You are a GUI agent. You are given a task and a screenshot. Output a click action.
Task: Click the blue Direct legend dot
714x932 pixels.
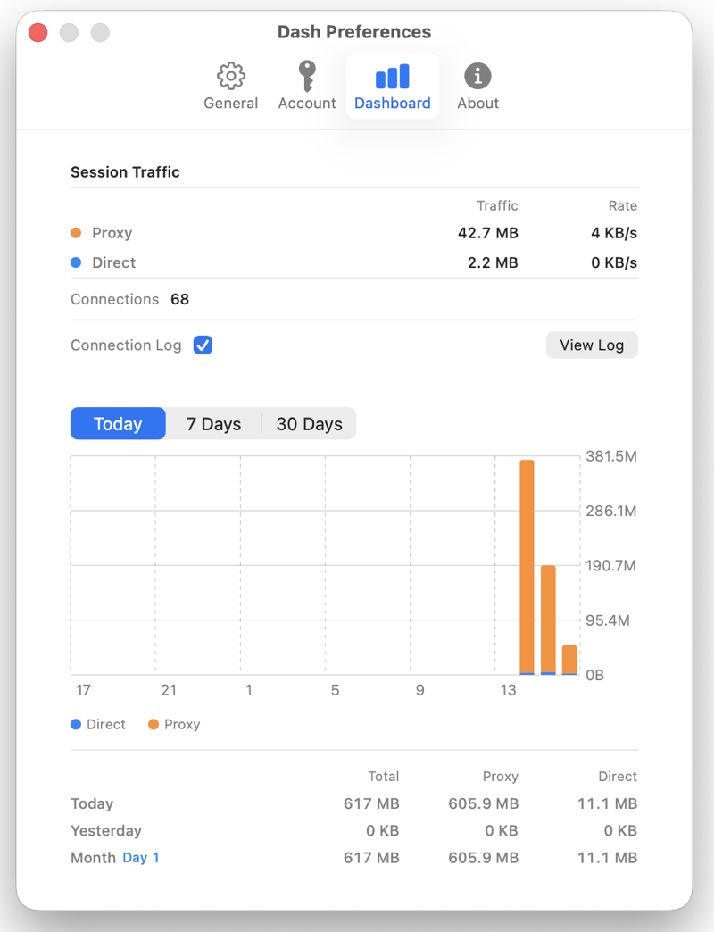coord(76,262)
